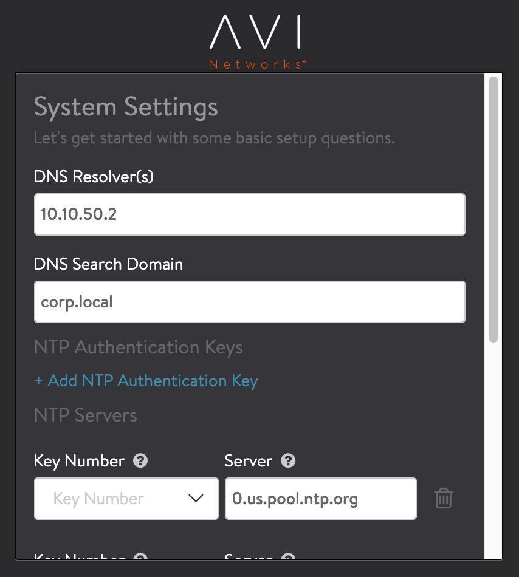
Task: Click the help icon beside Server label
Action: click(289, 461)
